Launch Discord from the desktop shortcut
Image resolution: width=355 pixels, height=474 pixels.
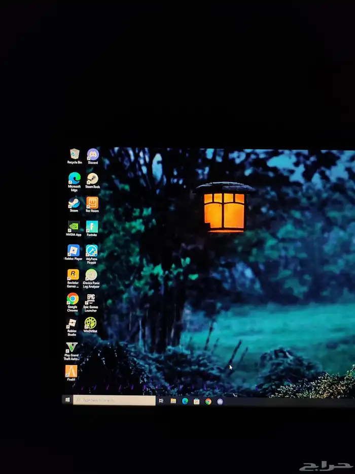(x=92, y=154)
